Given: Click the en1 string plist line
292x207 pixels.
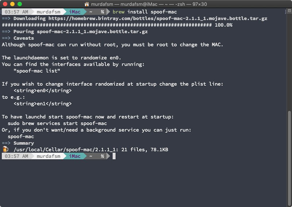Looking at the screenshot, I should [43, 104].
